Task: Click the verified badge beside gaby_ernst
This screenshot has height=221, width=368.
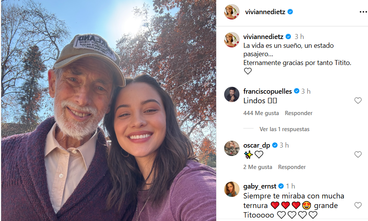Action: click(x=281, y=186)
